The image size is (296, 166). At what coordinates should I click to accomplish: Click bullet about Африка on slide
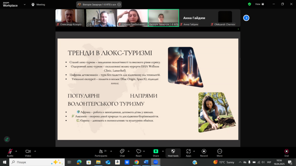(115, 112)
